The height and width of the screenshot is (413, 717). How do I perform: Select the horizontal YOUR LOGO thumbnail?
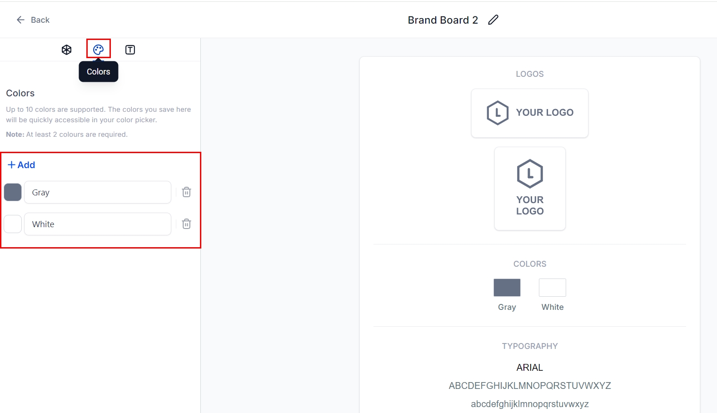tap(529, 113)
